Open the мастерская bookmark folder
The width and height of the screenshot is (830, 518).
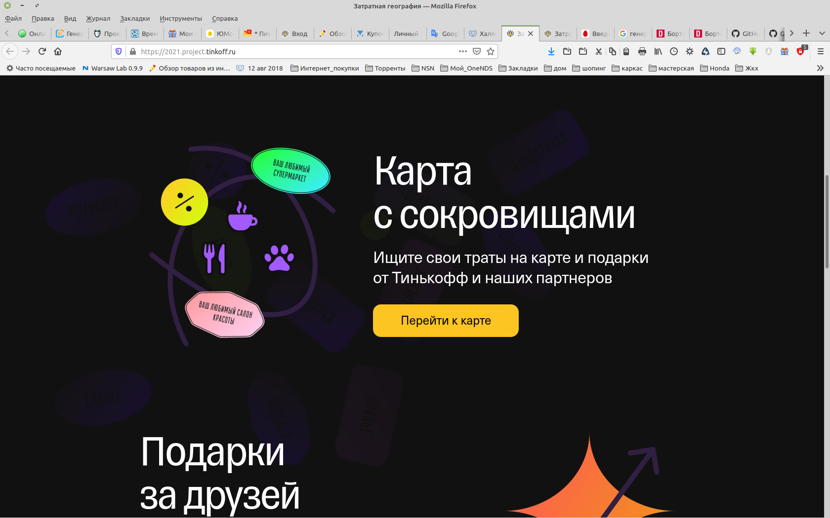[671, 68]
